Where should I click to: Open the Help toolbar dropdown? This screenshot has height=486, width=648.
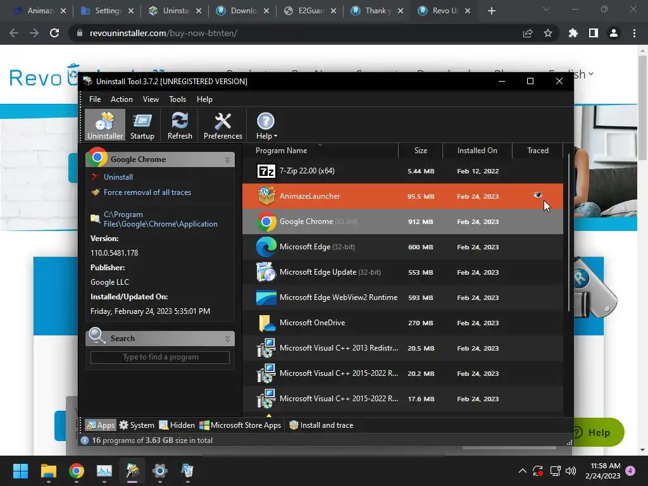pos(266,126)
